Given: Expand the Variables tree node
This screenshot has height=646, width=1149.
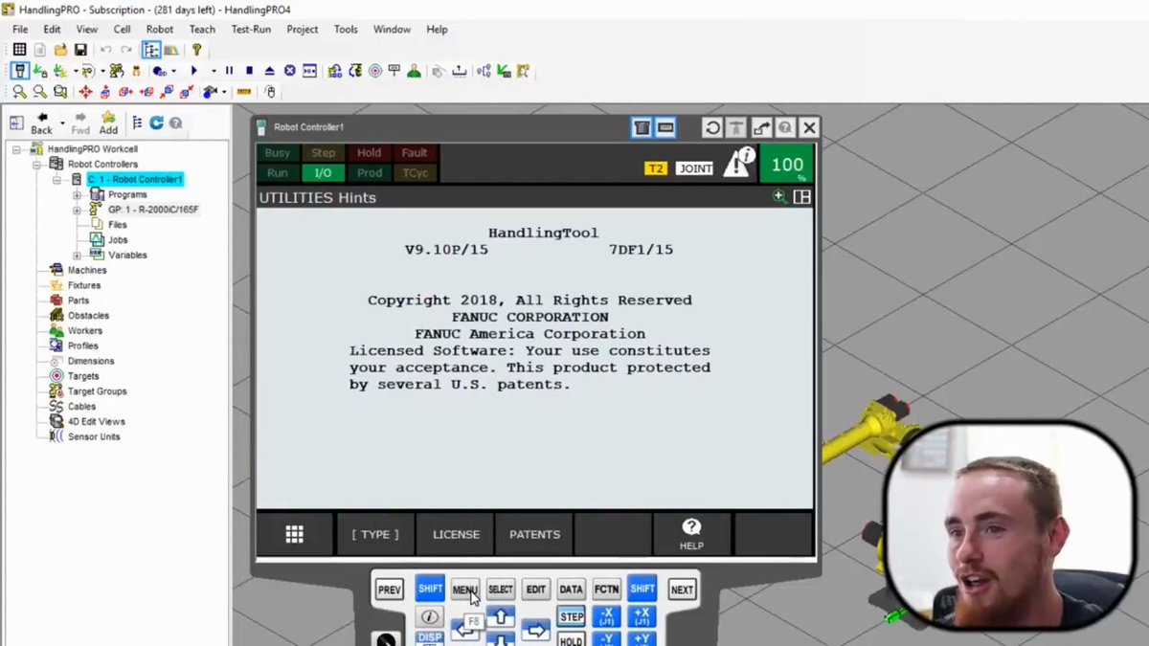Looking at the screenshot, I should pyautogui.click(x=77, y=256).
